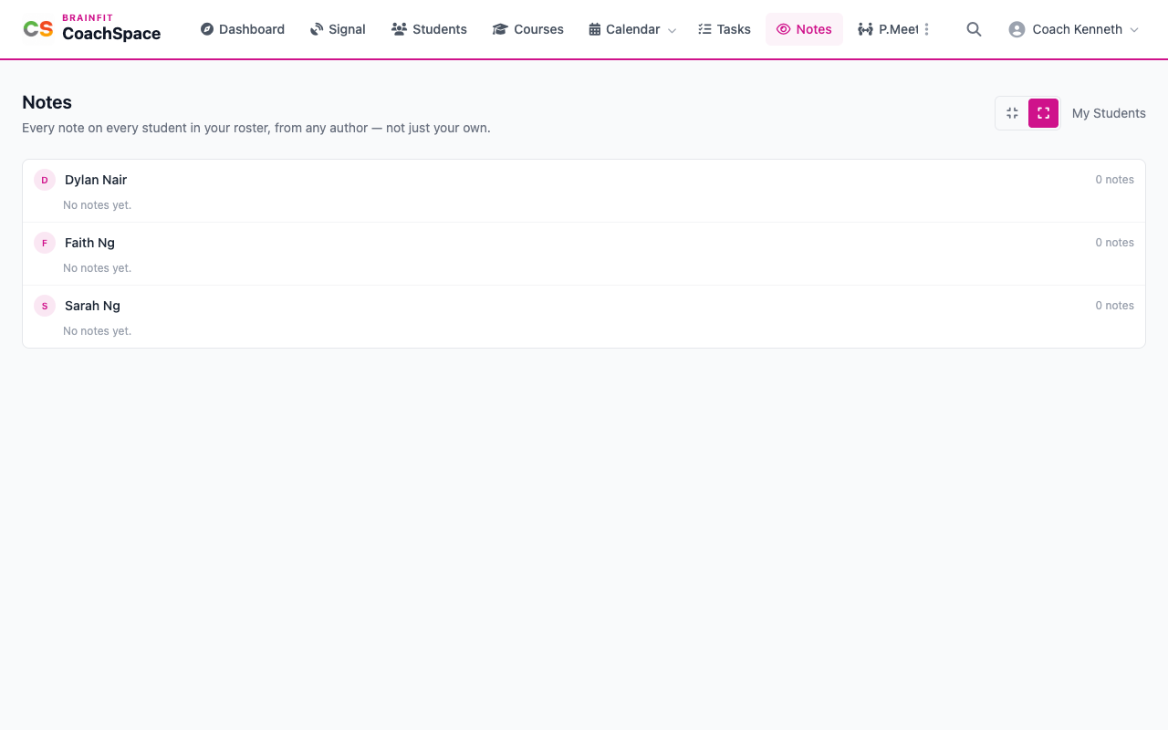Open the Coach Kenneth account menu
Screen dimensions: 1168x730
(x=1073, y=29)
